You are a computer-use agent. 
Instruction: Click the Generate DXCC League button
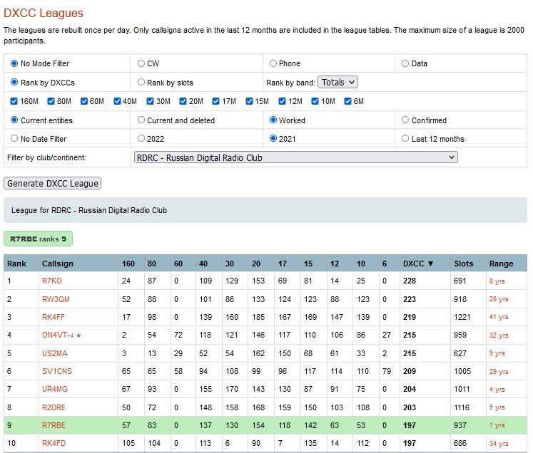pos(53,183)
